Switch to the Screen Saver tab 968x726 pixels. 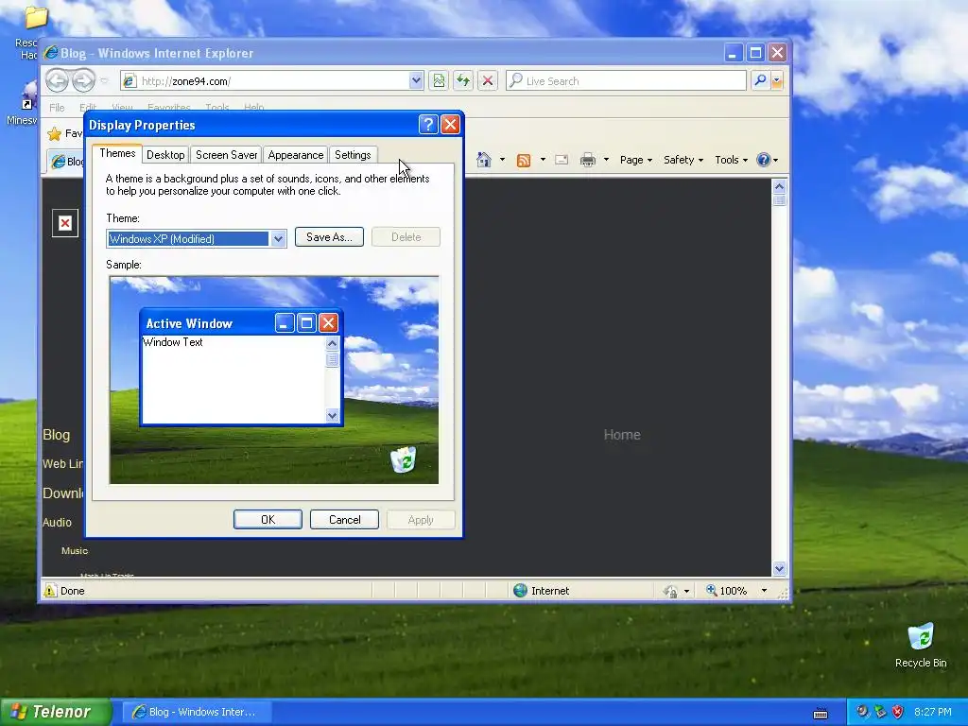(x=227, y=155)
